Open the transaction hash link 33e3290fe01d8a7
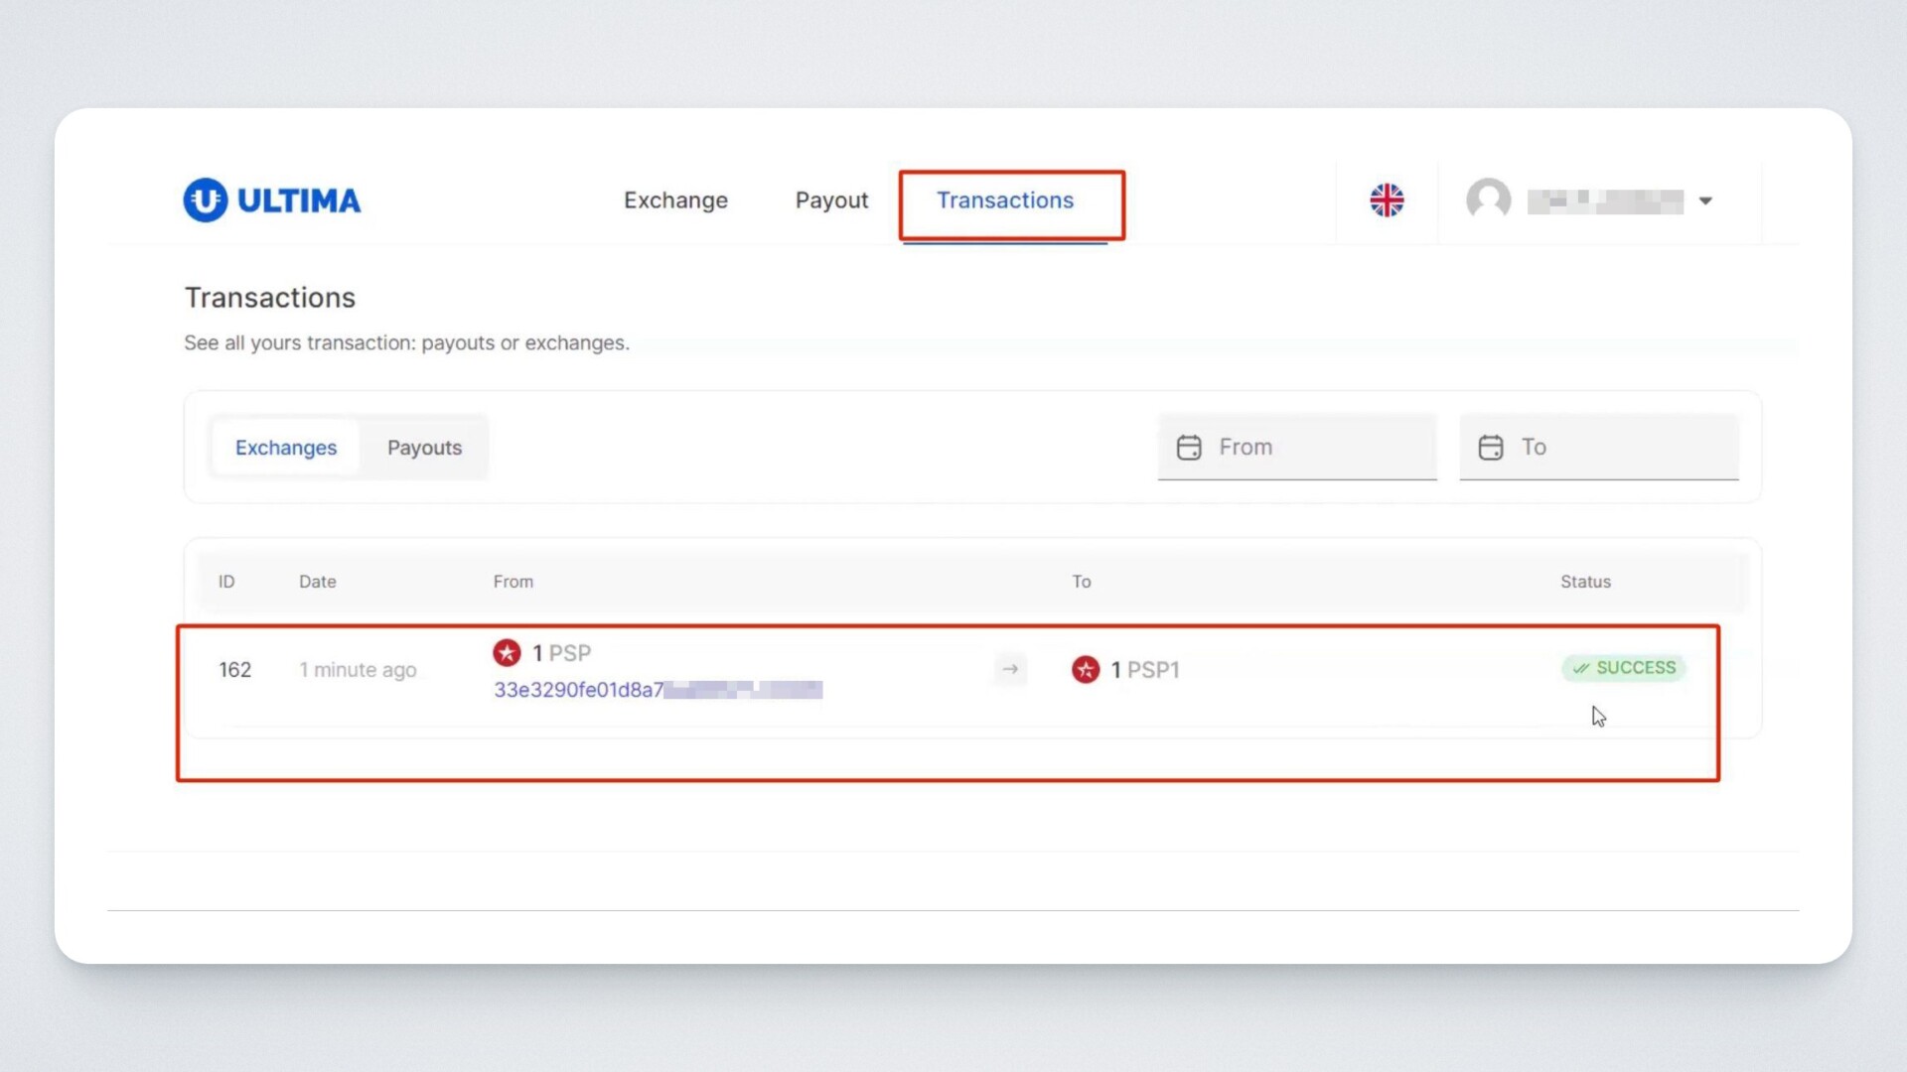 (x=579, y=690)
